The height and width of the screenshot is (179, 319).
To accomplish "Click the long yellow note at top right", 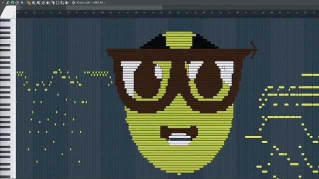I will [x=310, y=75].
